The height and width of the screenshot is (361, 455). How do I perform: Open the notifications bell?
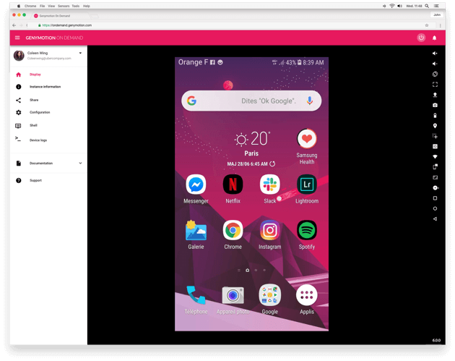435,38
